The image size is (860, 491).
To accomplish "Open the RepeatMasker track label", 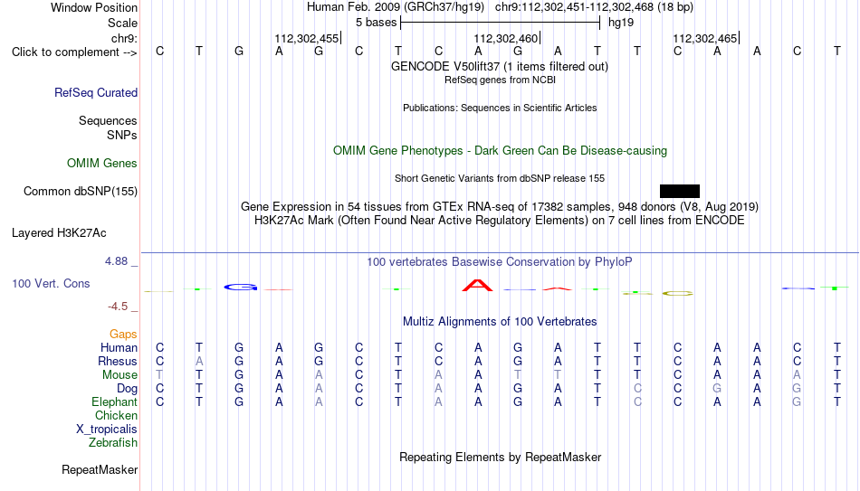I will 100,470.
